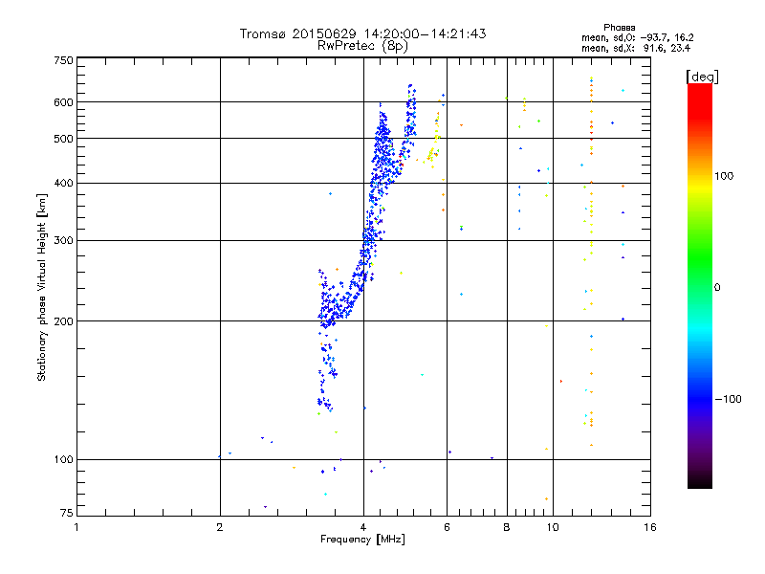Click the x-axis tick label '16'

coord(650,527)
